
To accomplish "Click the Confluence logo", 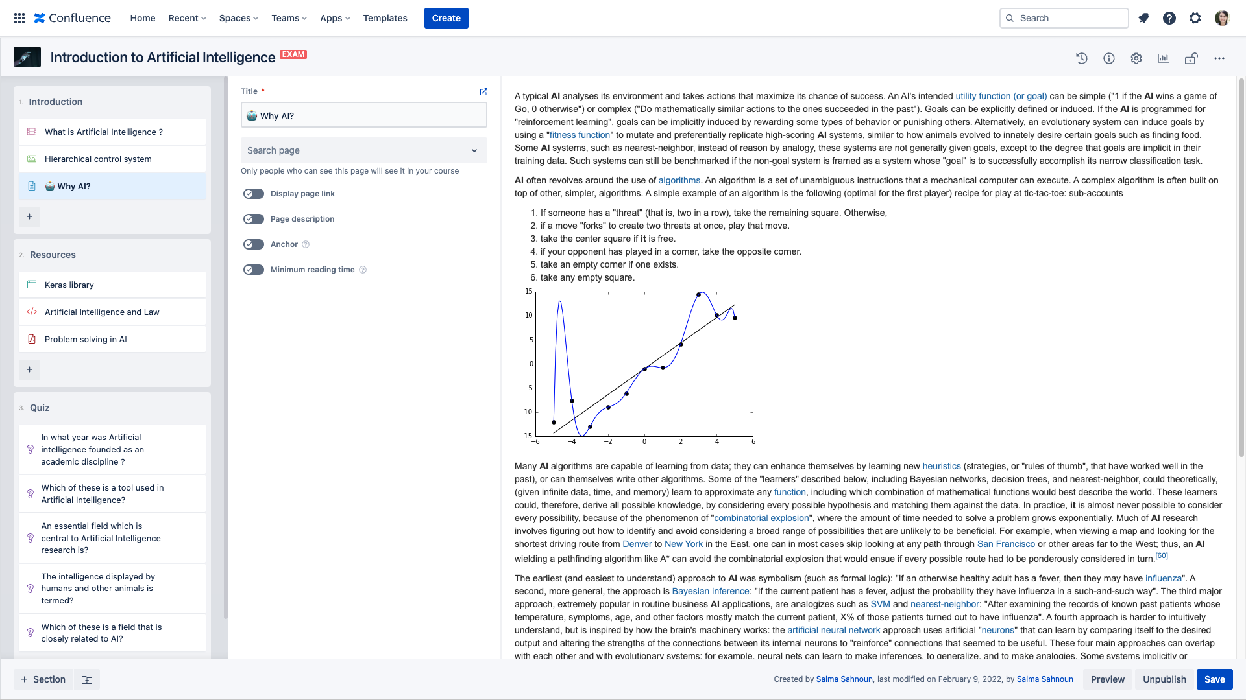I will pyautogui.click(x=72, y=18).
